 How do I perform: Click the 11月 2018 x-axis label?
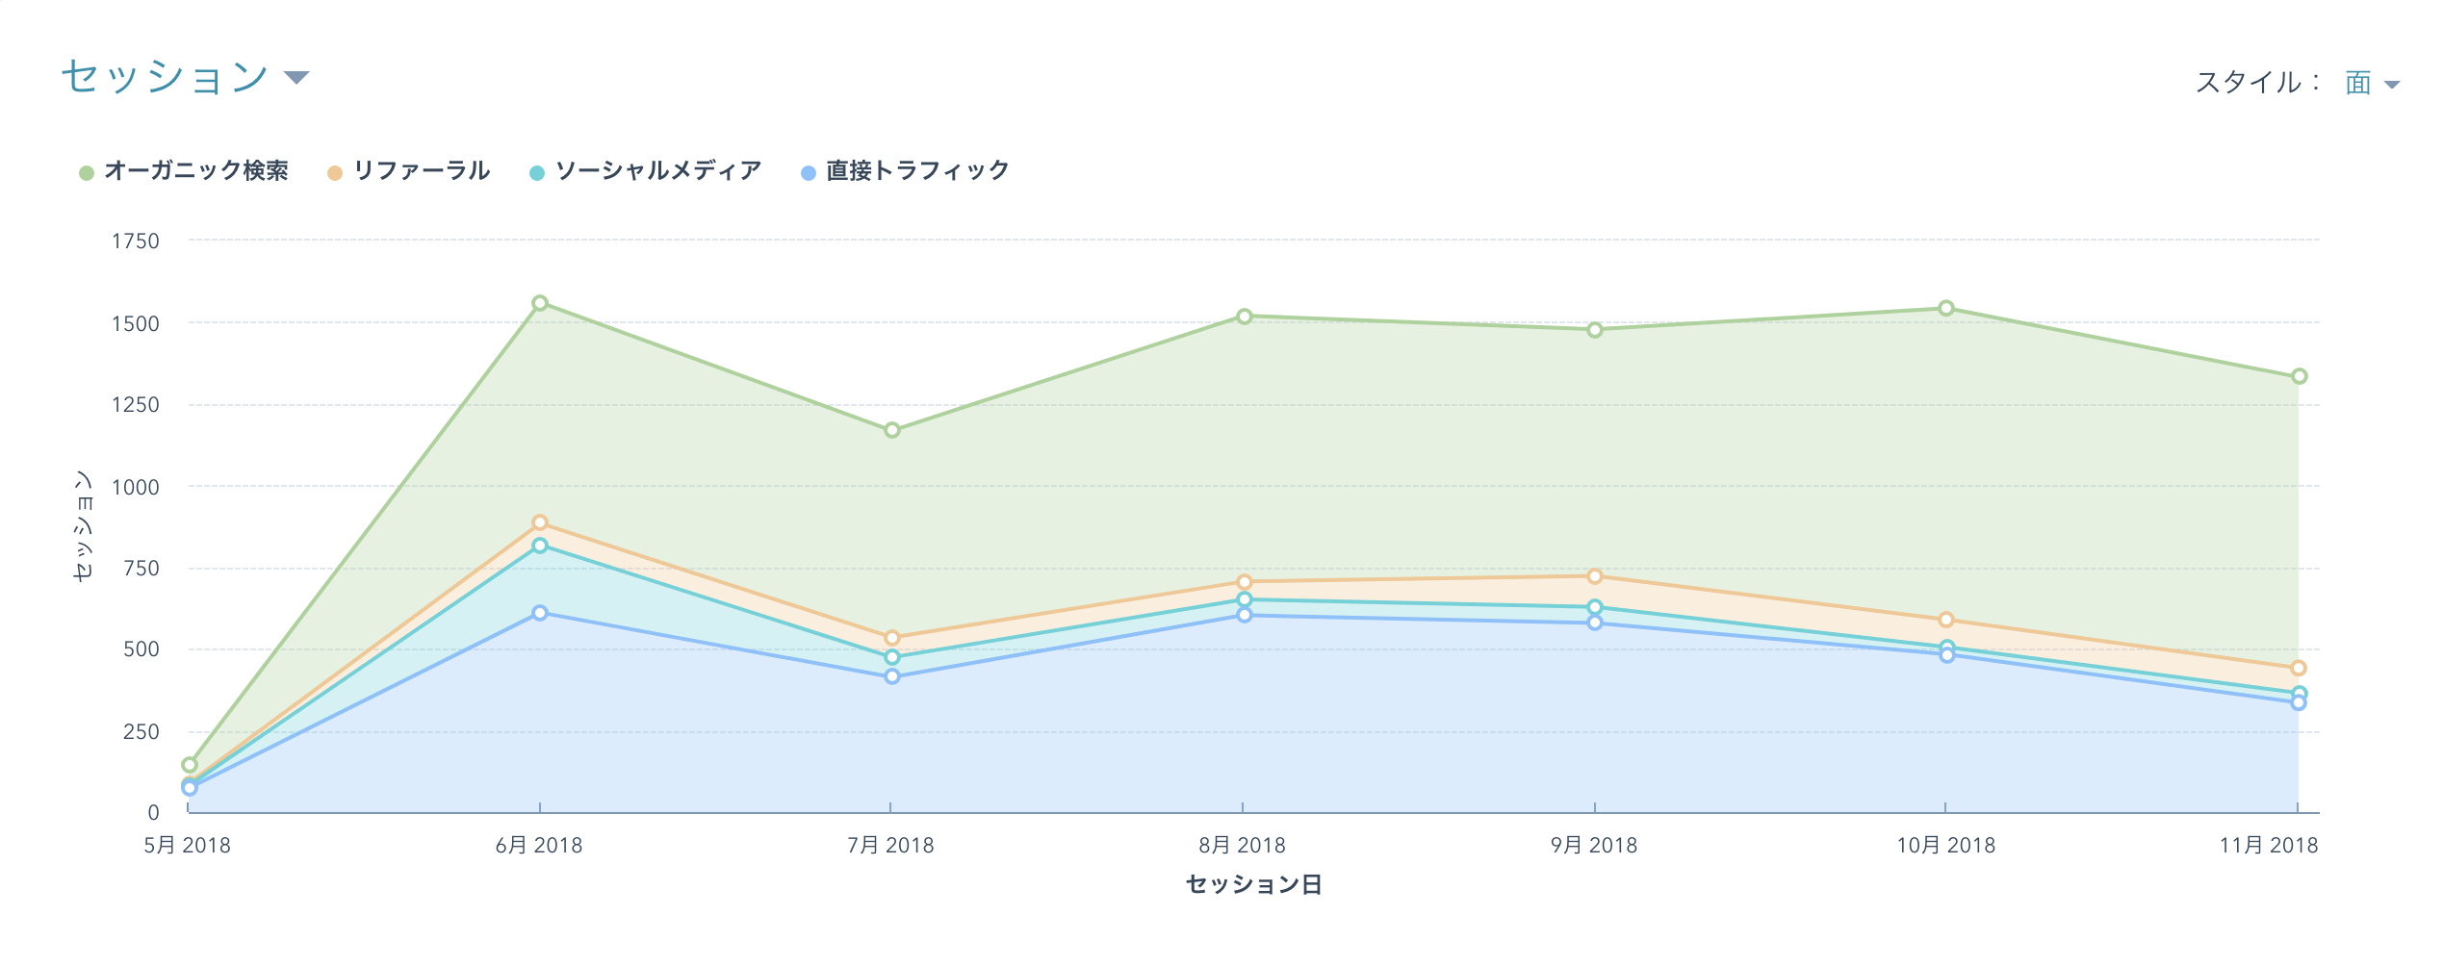[2268, 845]
